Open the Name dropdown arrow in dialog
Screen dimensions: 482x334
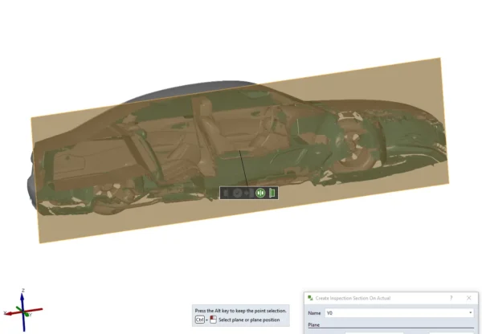point(470,313)
